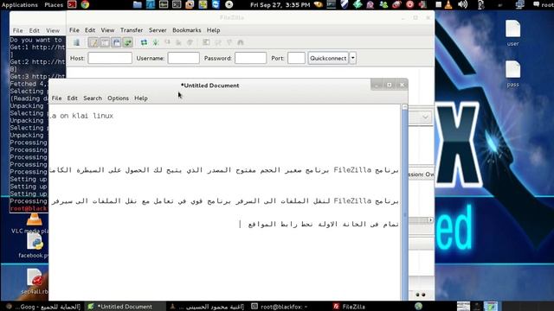
Task: Open Quickconnect history dropdown arrow
Action: coord(352,58)
